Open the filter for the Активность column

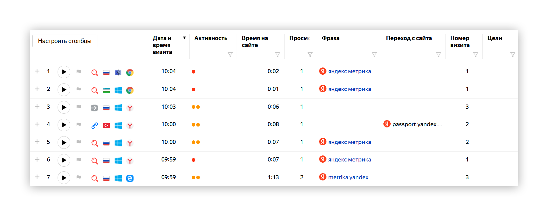230,55
